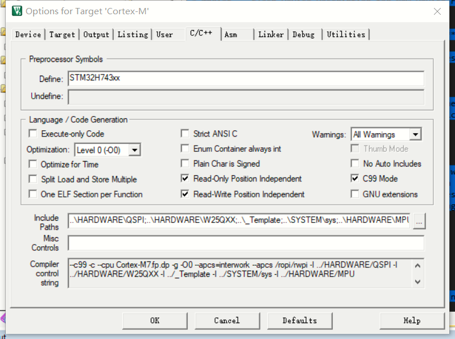Open the Include Paths browse button

click(x=419, y=221)
